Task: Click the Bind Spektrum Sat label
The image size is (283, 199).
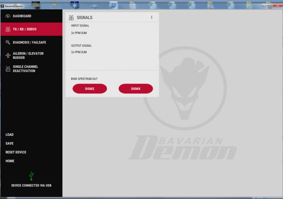Action: click(84, 79)
